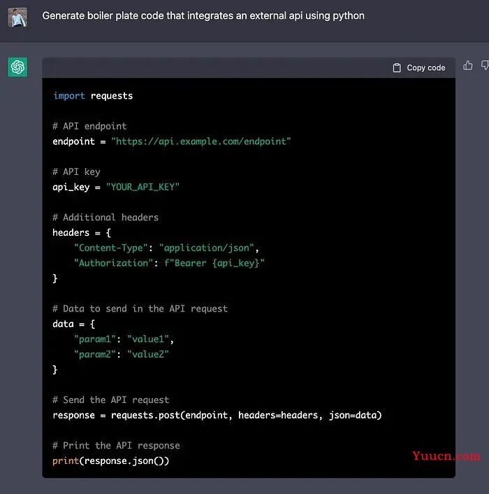The image size is (489, 494).
Task: Click the 'Authorization' Bearer header line
Action: tap(169, 263)
